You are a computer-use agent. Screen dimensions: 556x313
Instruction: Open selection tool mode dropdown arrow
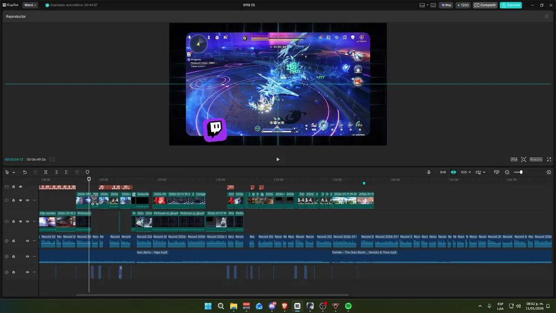click(14, 172)
